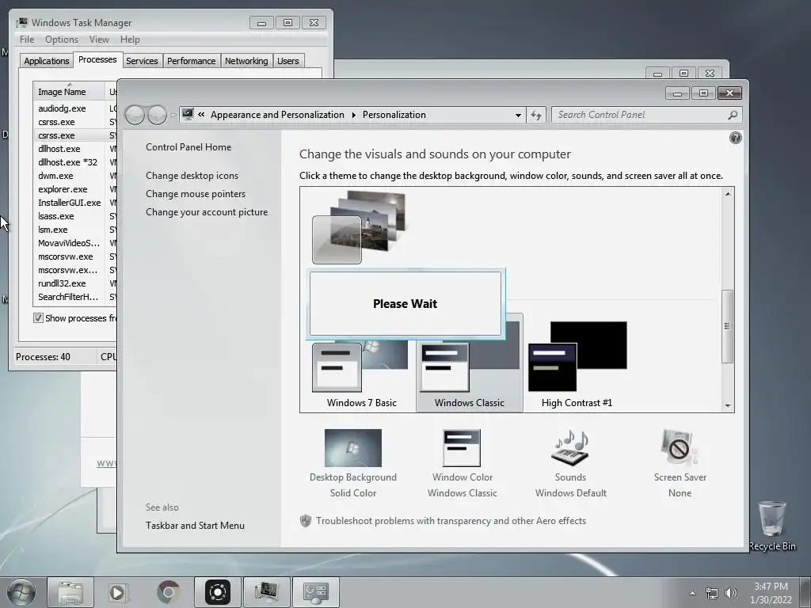Open Troubleshoot problems with transparency link
This screenshot has height=608, width=811.
coord(451,521)
